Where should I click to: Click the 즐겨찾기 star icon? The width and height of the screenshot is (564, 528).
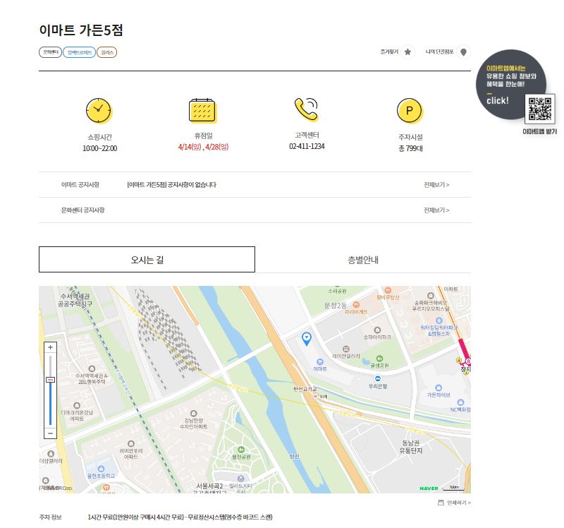[407, 52]
